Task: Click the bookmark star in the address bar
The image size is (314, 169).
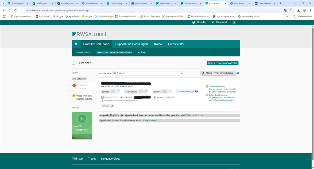Action: click(x=291, y=10)
